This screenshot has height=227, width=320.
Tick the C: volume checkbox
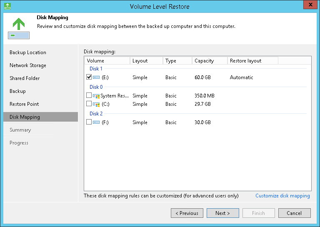(x=89, y=104)
